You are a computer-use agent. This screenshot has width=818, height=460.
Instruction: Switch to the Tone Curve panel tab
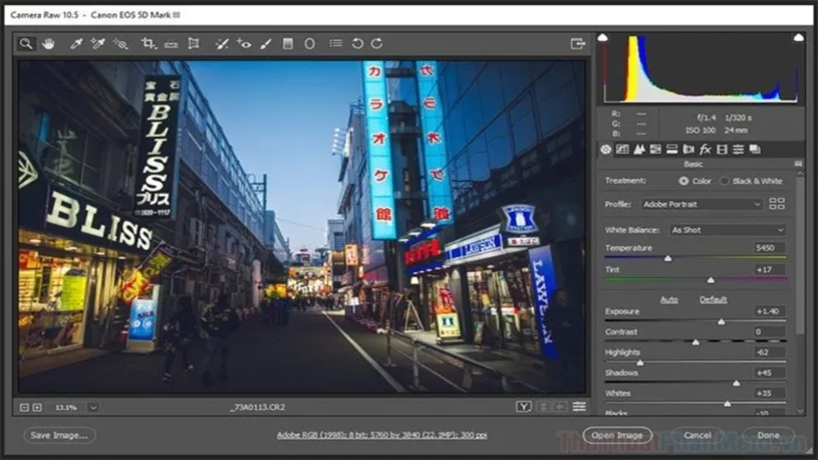click(x=622, y=150)
